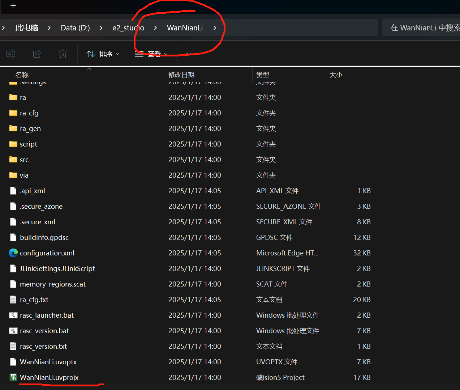The height and width of the screenshot is (390, 460).
Task: Click the search box 在 WanNianLi 中搜索
Action: pos(421,28)
